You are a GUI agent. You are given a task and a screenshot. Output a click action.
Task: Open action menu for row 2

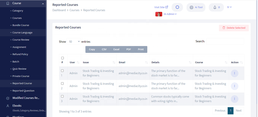(x=234, y=86)
